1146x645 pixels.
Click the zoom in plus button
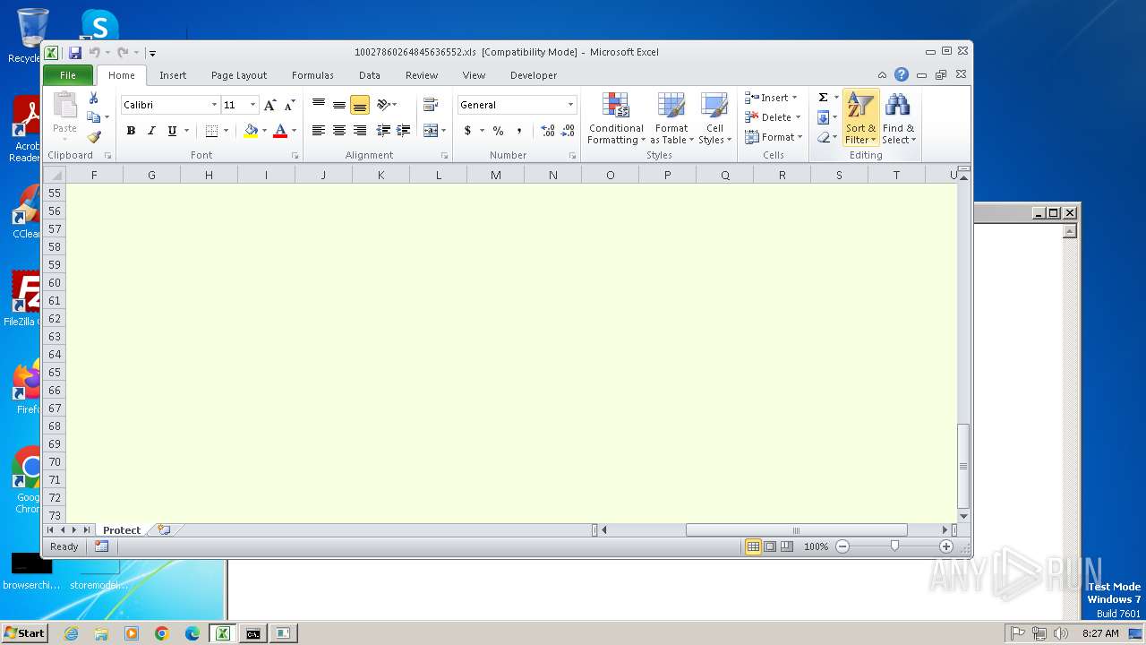(945, 546)
